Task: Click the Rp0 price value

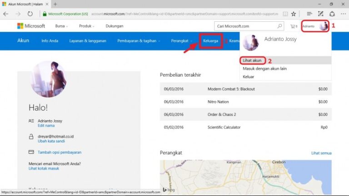Action: point(324,127)
